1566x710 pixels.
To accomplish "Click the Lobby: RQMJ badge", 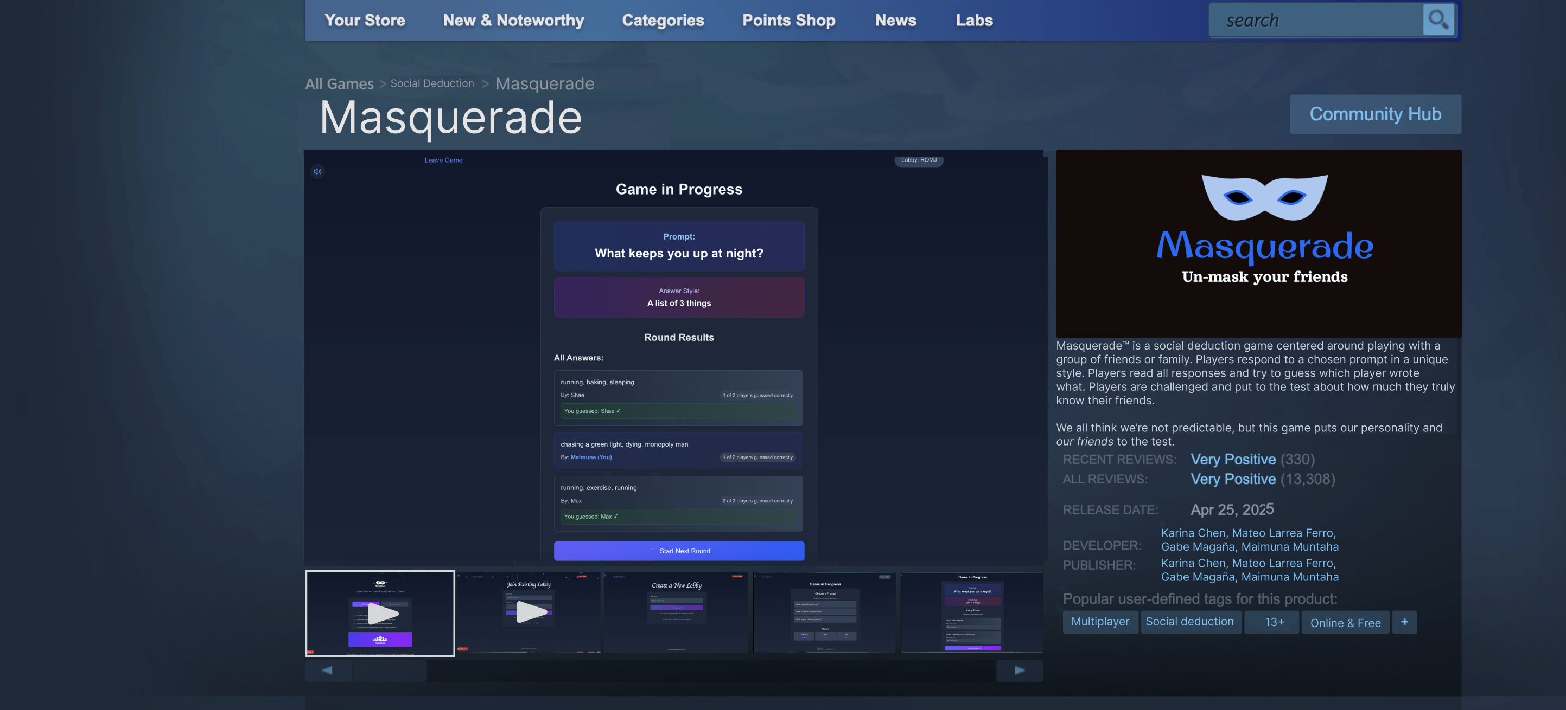I will (x=919, y=160).
